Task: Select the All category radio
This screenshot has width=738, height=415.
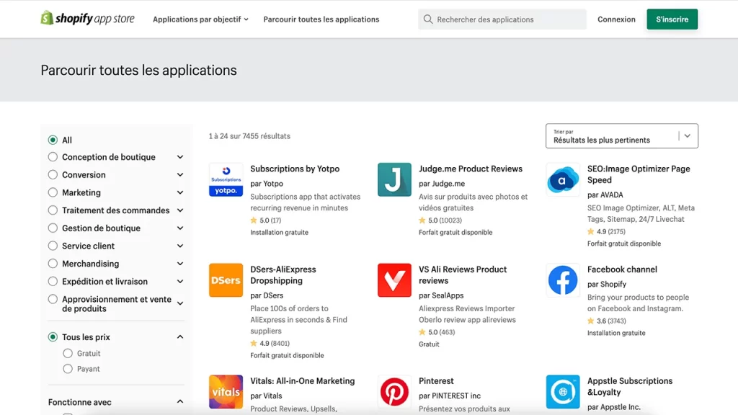Action: [53, 140]
